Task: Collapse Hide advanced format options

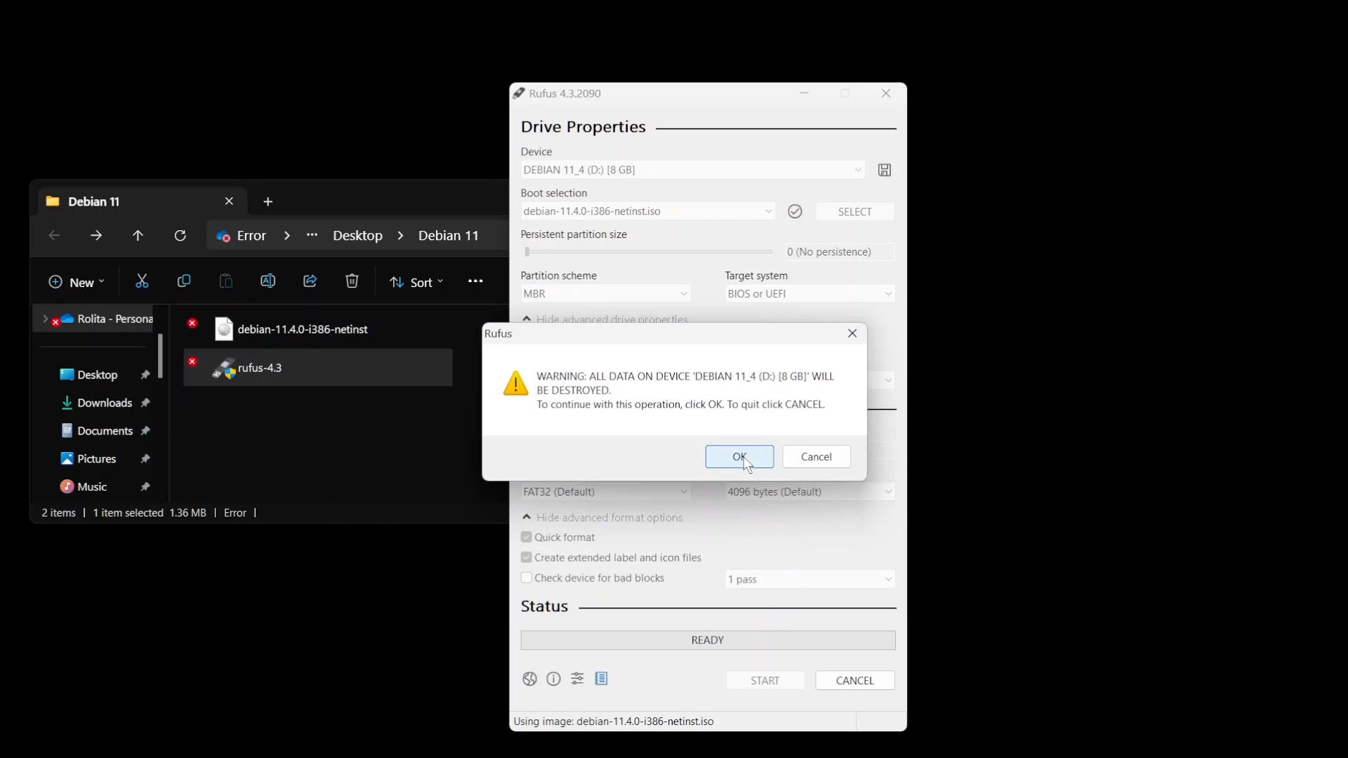Action: click(x=602, y=517)
